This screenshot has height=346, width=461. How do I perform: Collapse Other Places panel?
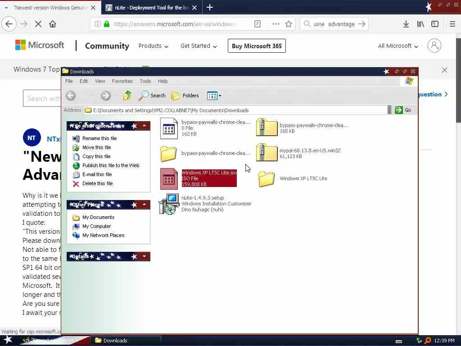click(145, 205)
